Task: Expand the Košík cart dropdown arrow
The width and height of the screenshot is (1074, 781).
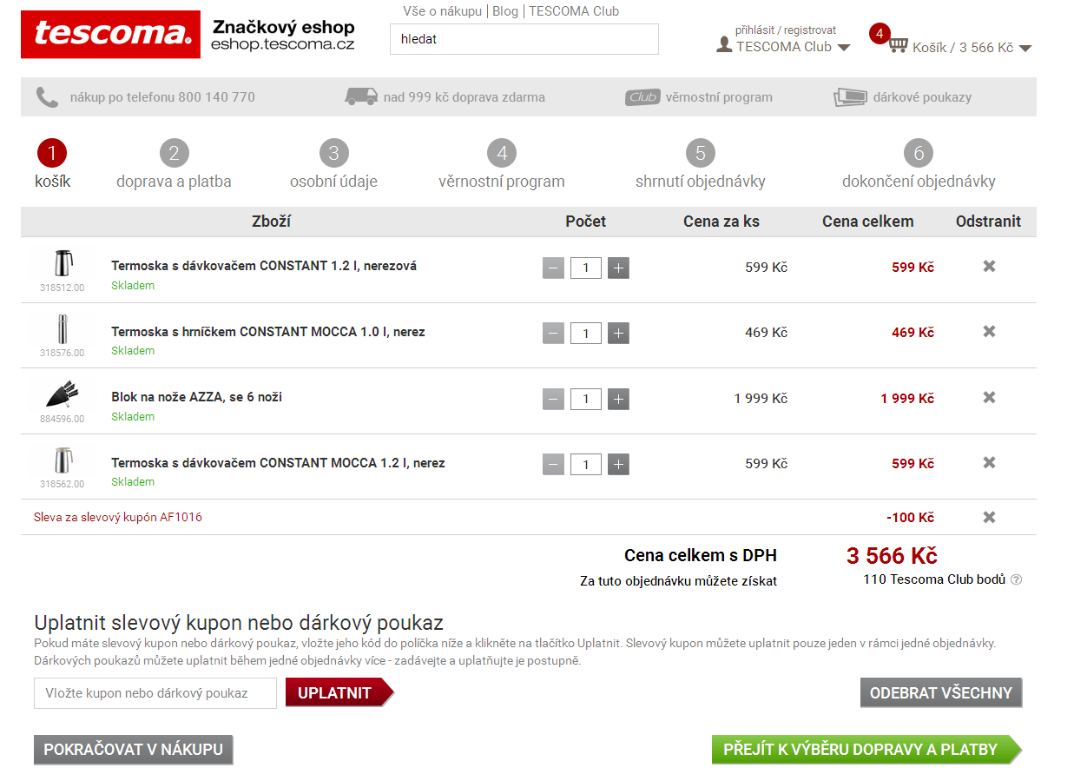Action: [1025, 49]
